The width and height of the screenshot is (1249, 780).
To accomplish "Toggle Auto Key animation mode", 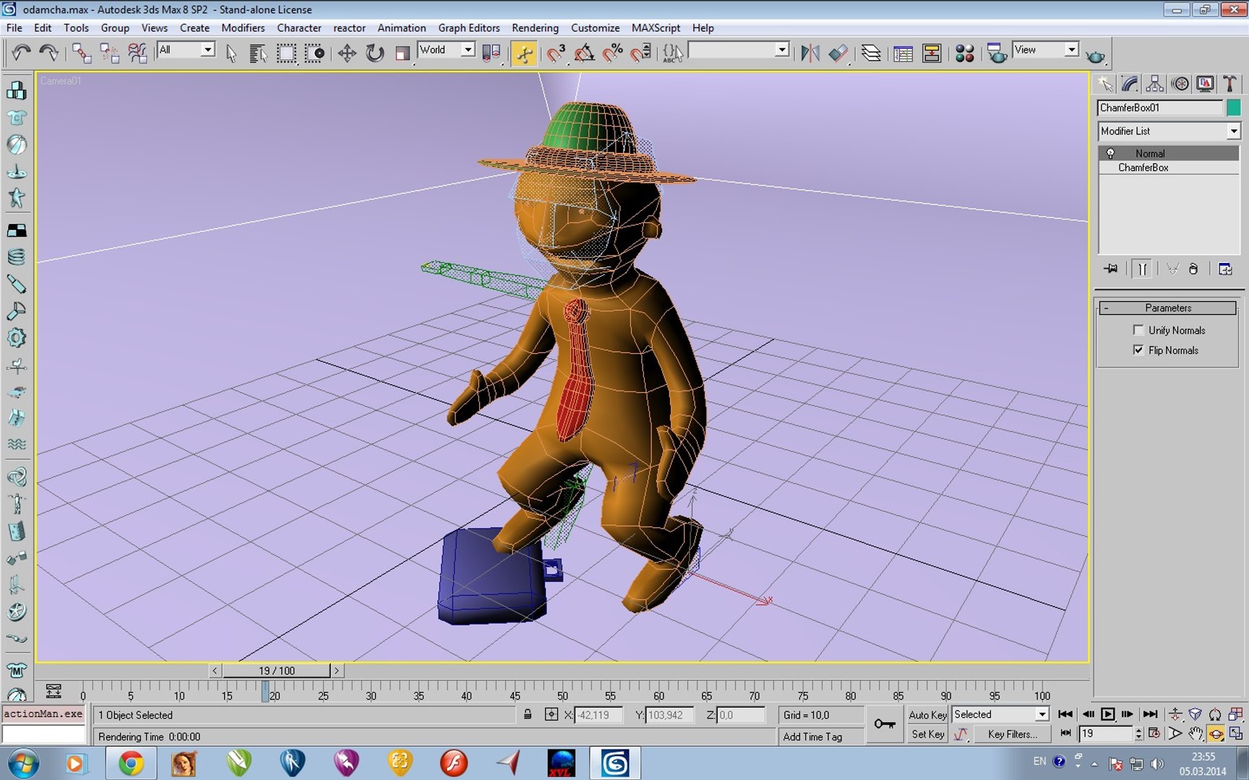I will point(927,714).
